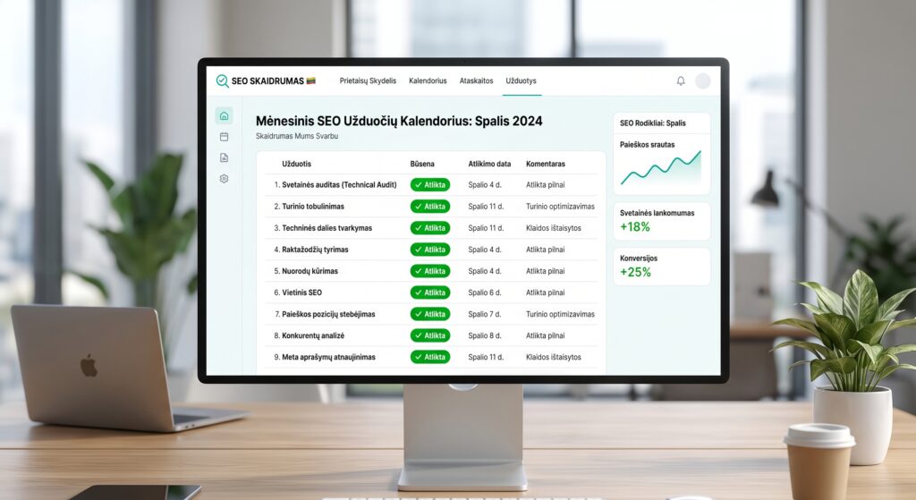The image size is (916, 500).
Task: Open the calendar sidebar icon
Action: pyautogui.click(x=224, y=137)
